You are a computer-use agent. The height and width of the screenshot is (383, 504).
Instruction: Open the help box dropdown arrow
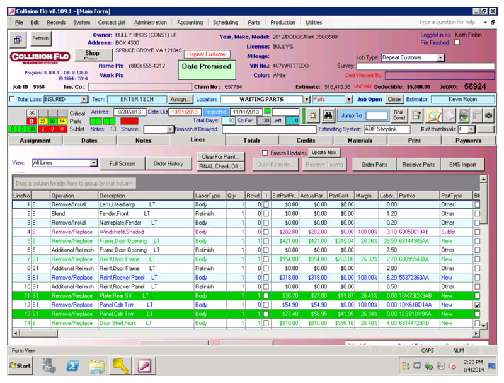[485, 22]
